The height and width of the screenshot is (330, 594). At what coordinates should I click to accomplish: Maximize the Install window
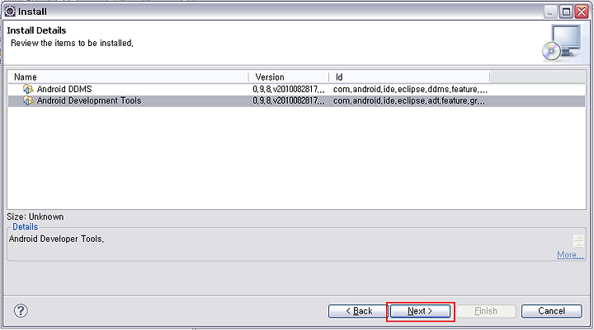tap(566, 12)
